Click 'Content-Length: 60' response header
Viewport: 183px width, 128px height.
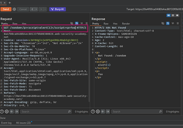coord(109,46)
